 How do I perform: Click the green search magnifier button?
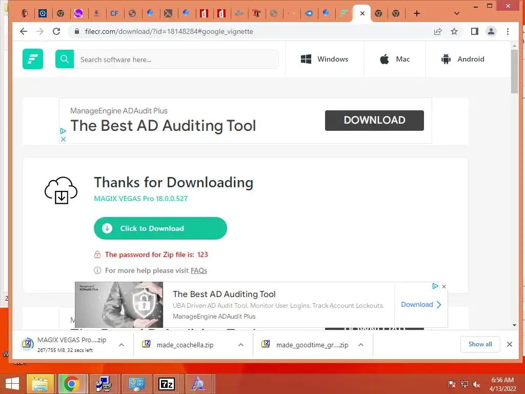(64, 60)
